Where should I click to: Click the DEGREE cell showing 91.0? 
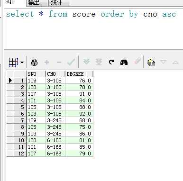coord(79,94)
